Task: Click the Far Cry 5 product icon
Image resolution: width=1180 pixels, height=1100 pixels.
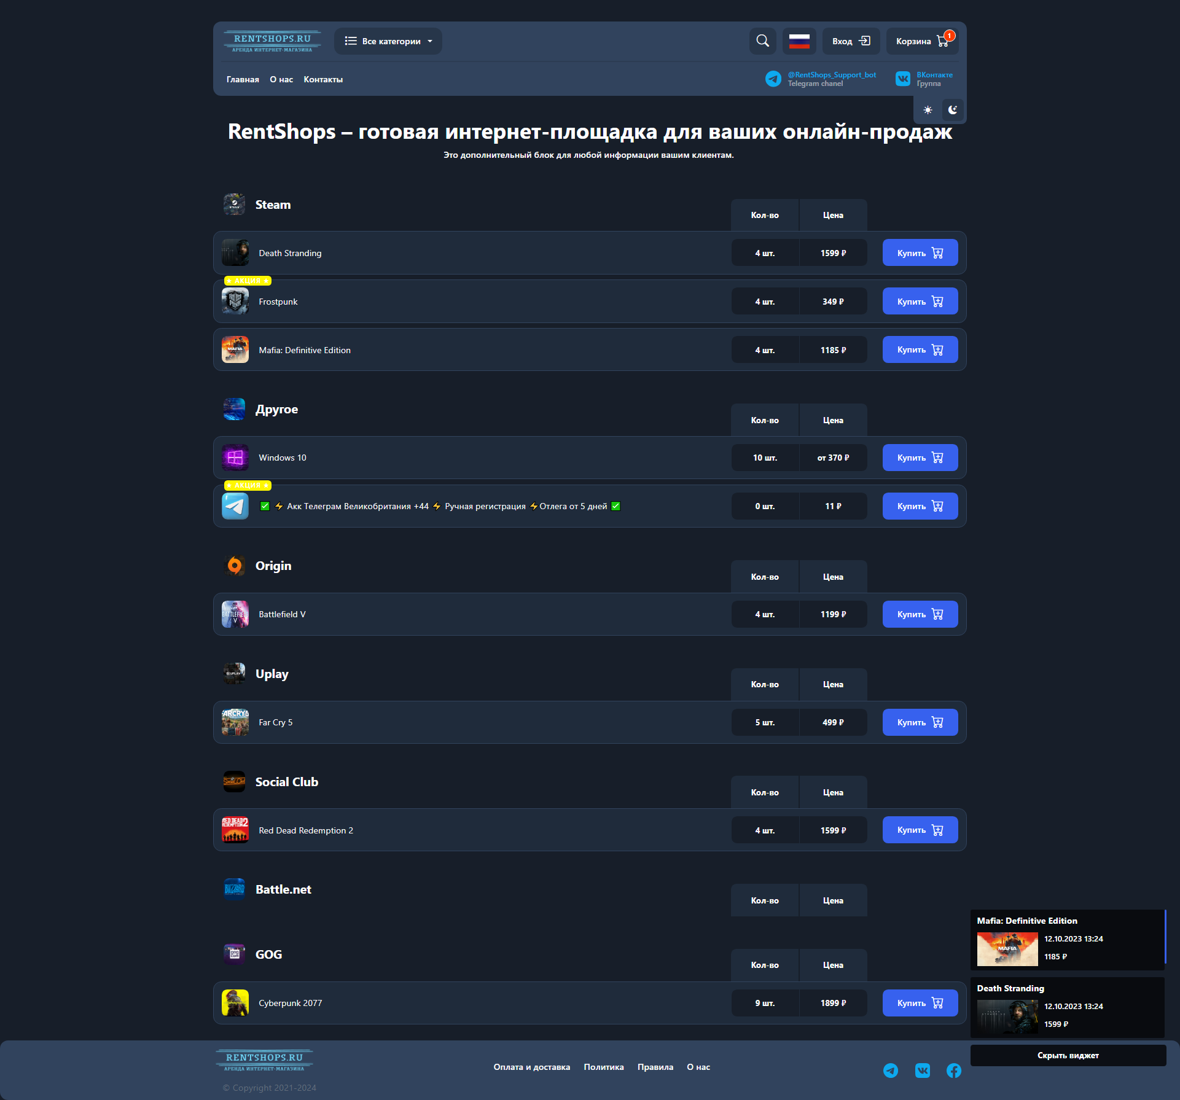Action: point(235,722)
